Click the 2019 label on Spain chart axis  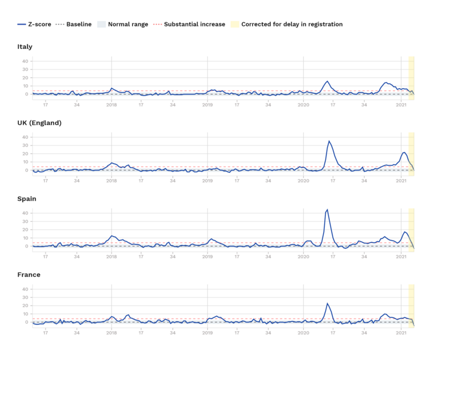pos(208,257)
